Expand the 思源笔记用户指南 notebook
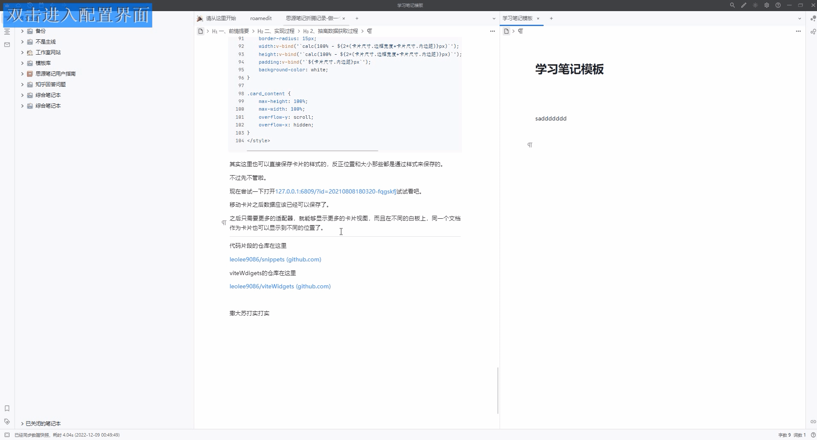The image size is (817, 440). click(22, 73)
